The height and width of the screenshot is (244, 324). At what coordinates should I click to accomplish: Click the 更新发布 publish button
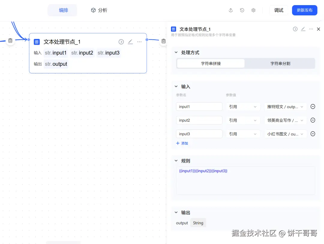point(304,10)
